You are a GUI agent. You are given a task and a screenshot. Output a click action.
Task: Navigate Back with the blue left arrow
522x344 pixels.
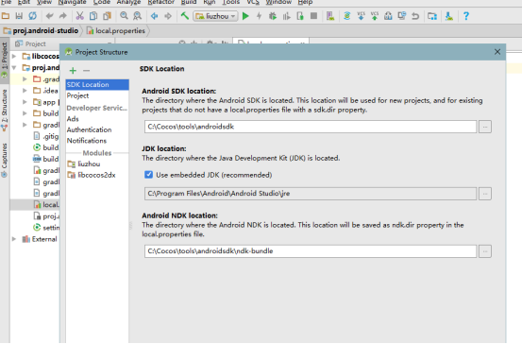pos(154,16)
